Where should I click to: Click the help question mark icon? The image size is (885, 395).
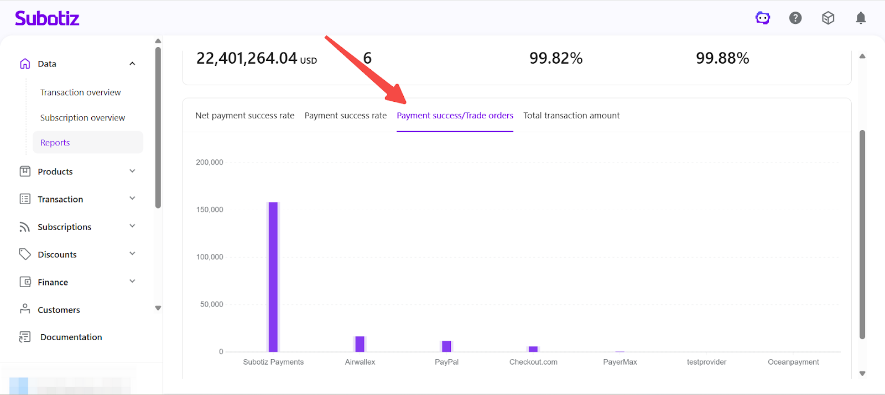(795, 18)
